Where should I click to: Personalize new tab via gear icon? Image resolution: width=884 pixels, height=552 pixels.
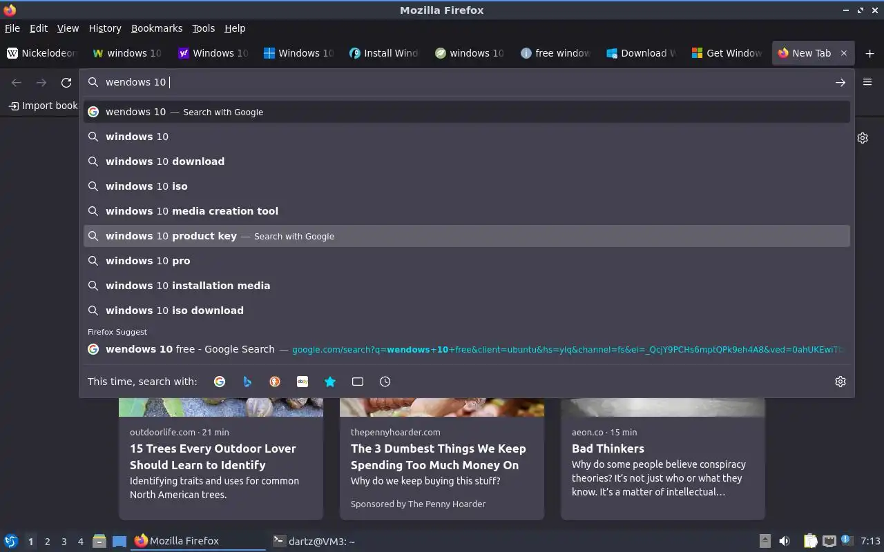(x=863, y=138)
